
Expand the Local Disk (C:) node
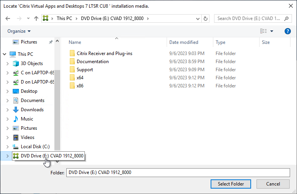click(x=8, y=147)
